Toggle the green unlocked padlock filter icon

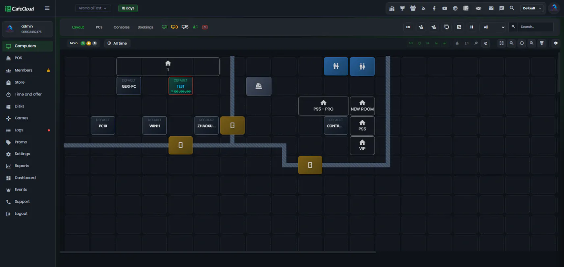pyautogui.click(x=444, y=43)
